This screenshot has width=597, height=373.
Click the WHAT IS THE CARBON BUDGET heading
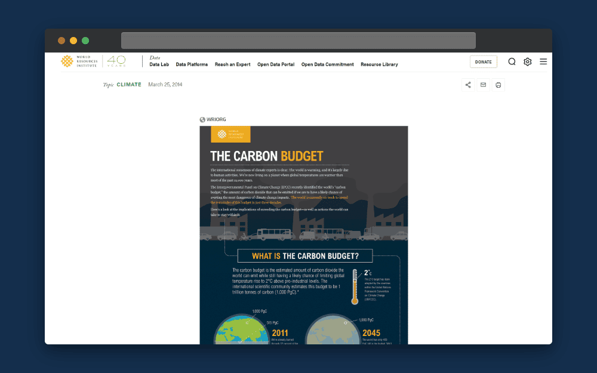tap(305, 256)
